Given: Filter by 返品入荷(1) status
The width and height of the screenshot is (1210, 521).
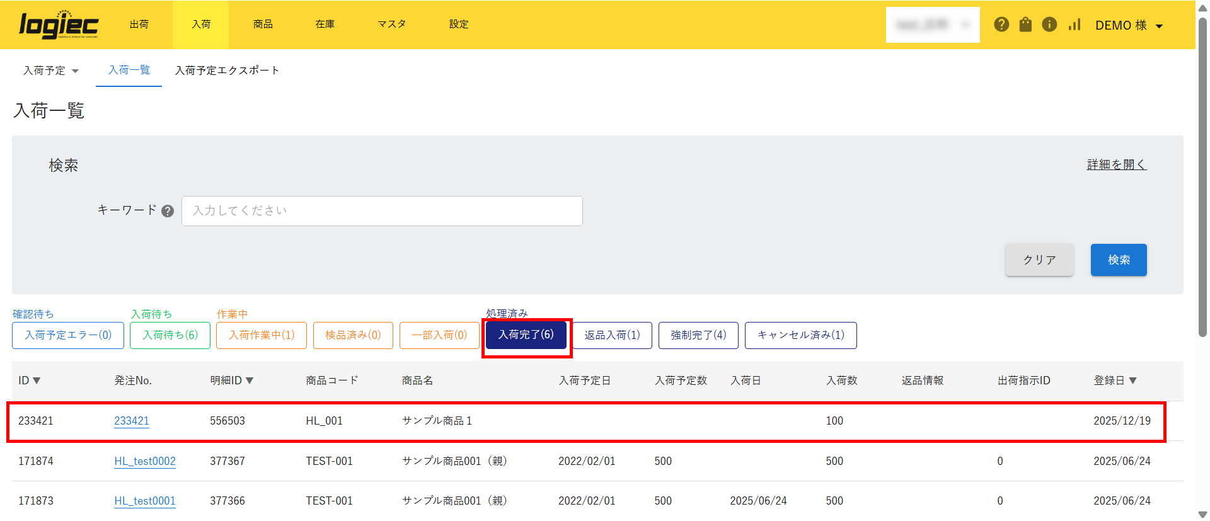Looking at the screenshot, I should pos(612,335).
